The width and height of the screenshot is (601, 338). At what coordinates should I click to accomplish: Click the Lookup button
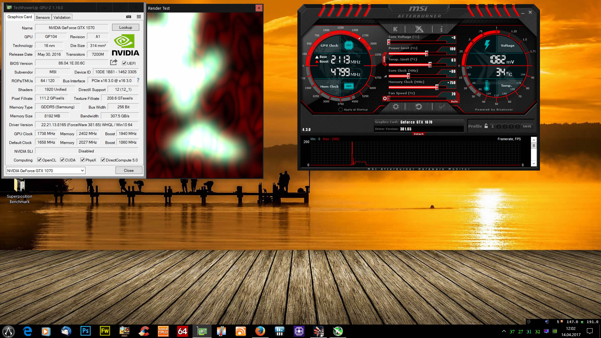(126, 28)
